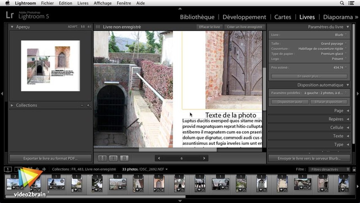Screen dimensions: 360x203
Task: Set preview zoom to ADAPT.
Action: (73, 27)
